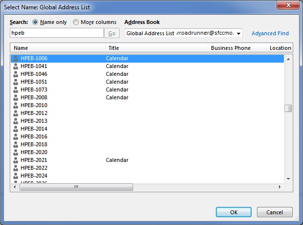Select the person icon next to HPEB-2021
This screenshot has width=303, height=225.
pos(16,160)
